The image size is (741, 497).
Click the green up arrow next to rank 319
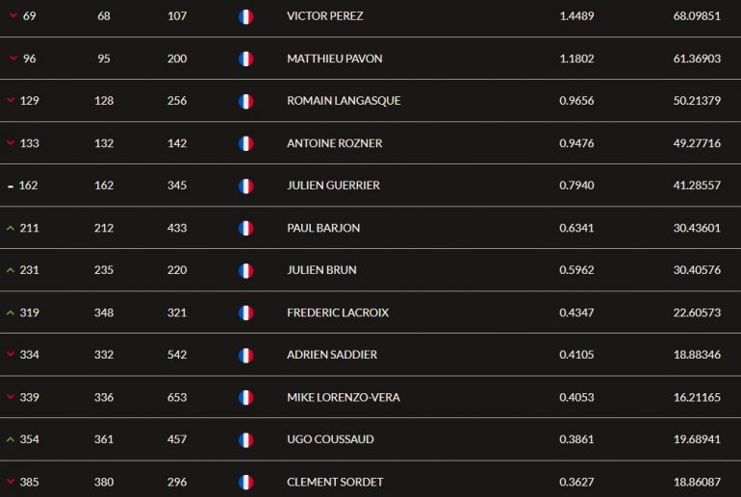(11, 313)
